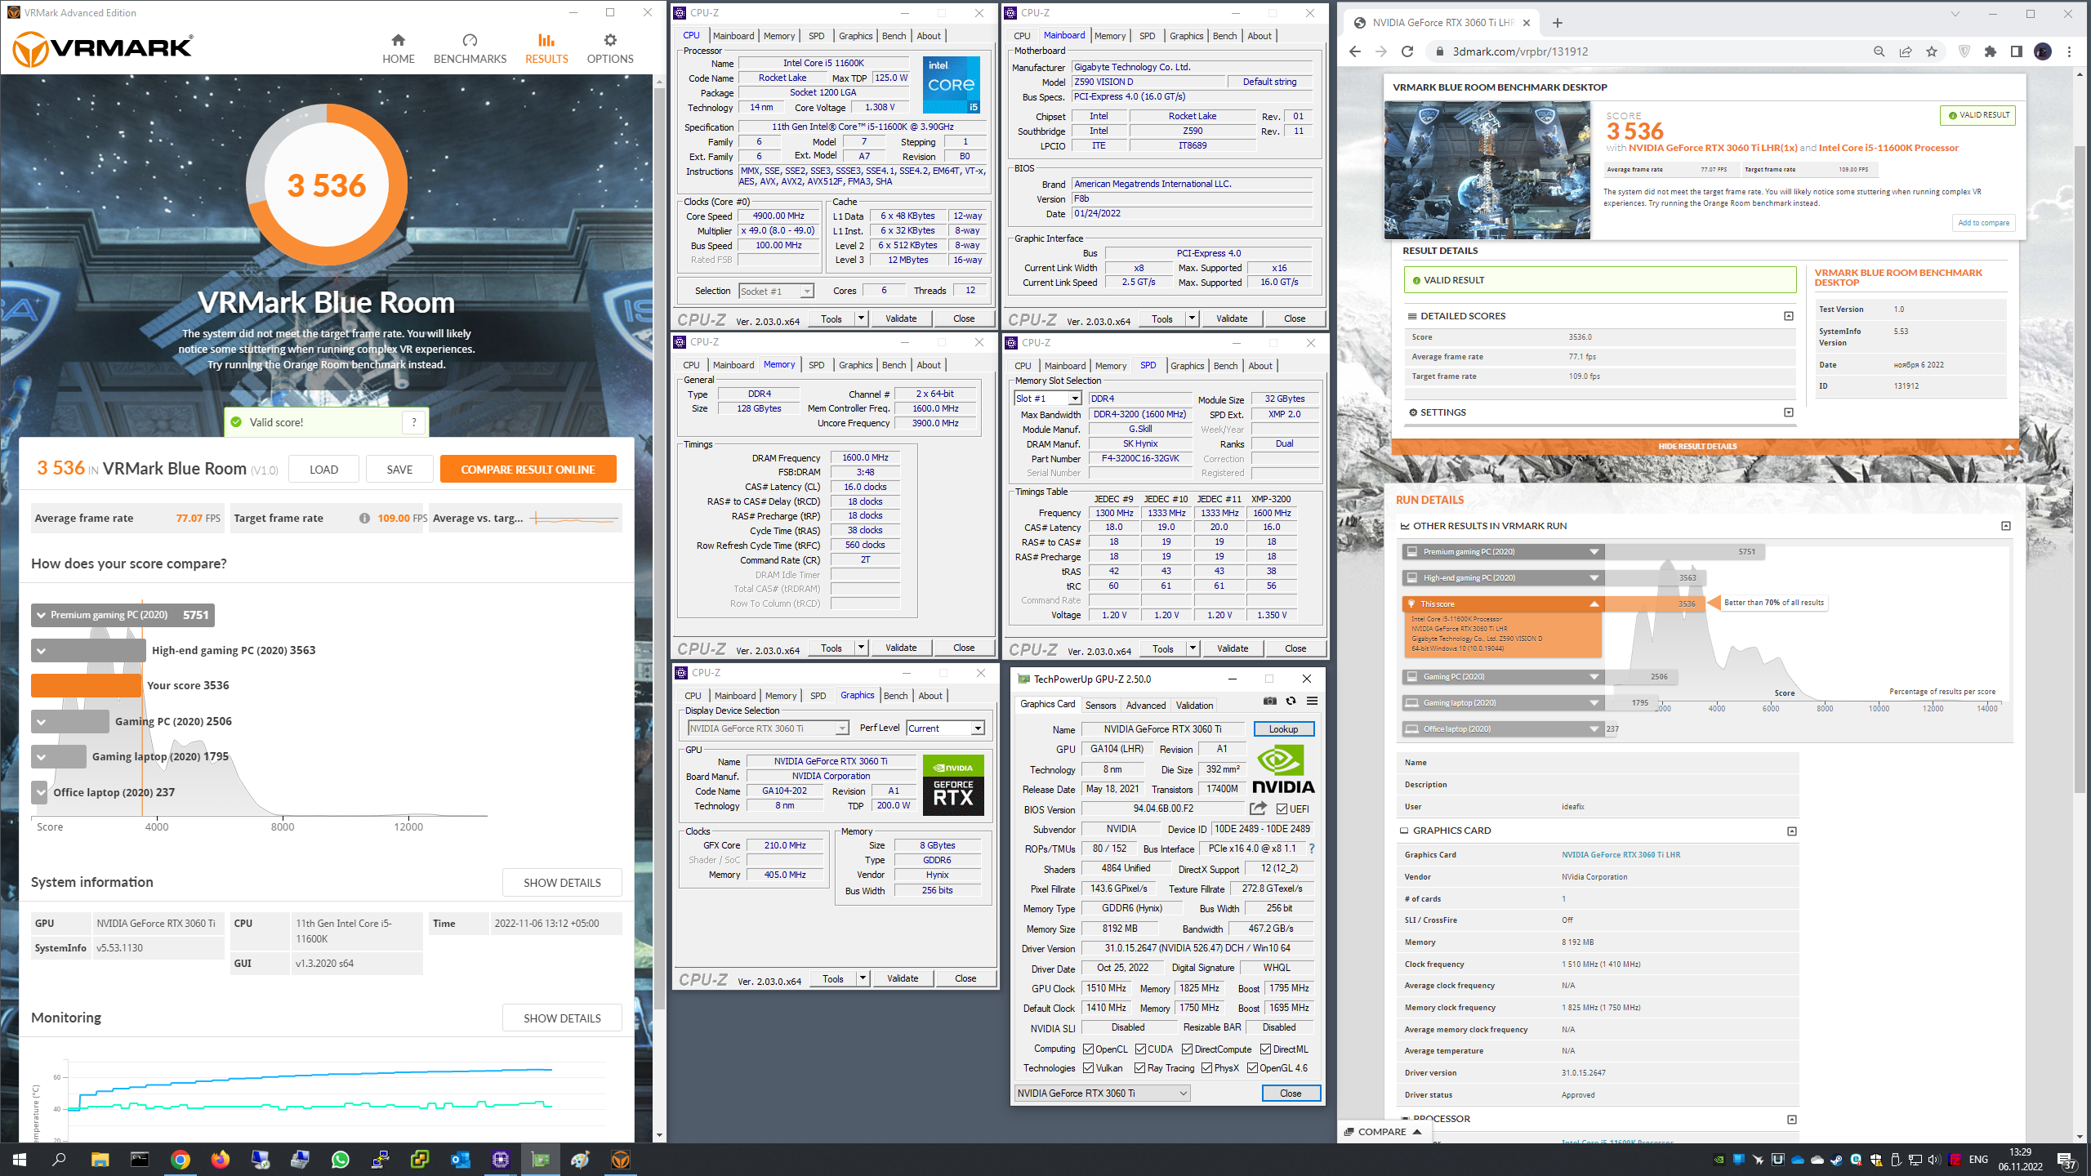Switch to the Advanced tab in GPU-Z

1146,706
